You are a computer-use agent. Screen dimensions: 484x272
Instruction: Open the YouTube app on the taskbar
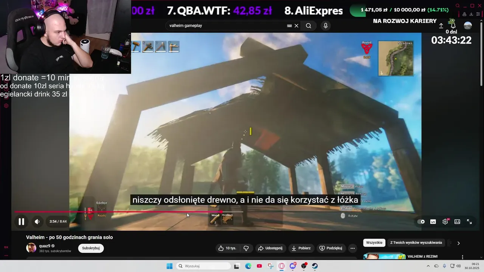click(259, 266)
